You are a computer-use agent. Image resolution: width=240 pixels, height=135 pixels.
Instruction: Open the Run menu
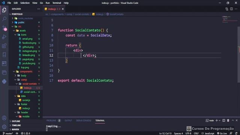tap(48, 3)
